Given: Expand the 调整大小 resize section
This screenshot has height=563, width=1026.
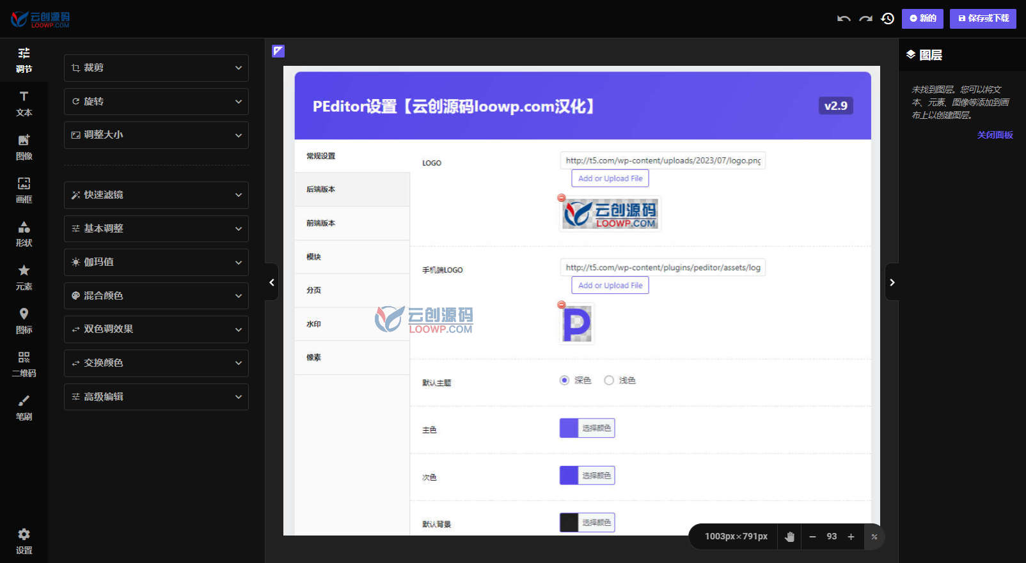Looking at the screenshot, I should (x=156, y=135).
